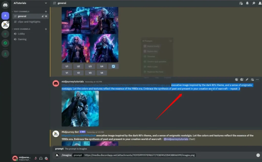The height and width of the screenshot is (162, 262).
Task: Create invite for general channel
Action: click(x=43, y=16)
